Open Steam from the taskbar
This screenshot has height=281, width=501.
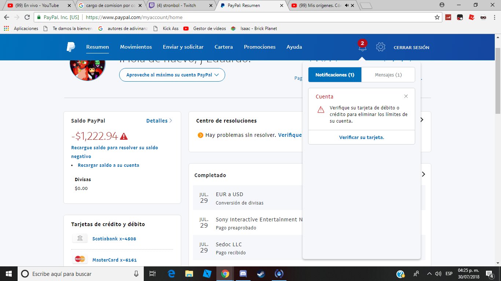tap(261, 274)
